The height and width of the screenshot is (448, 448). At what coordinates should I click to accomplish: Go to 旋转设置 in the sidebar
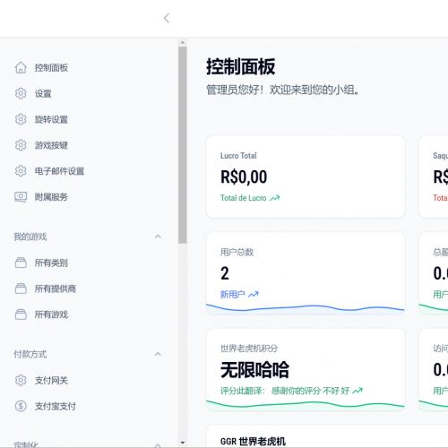click(x=51, y=119)
